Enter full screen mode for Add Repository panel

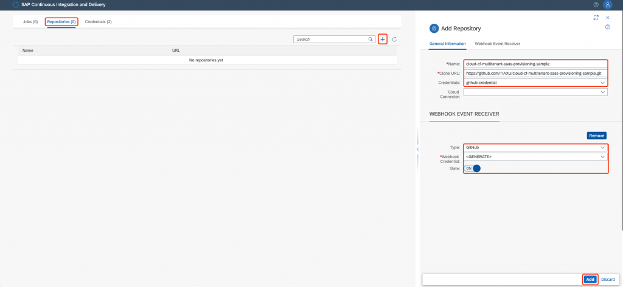[x=596, y=18]
